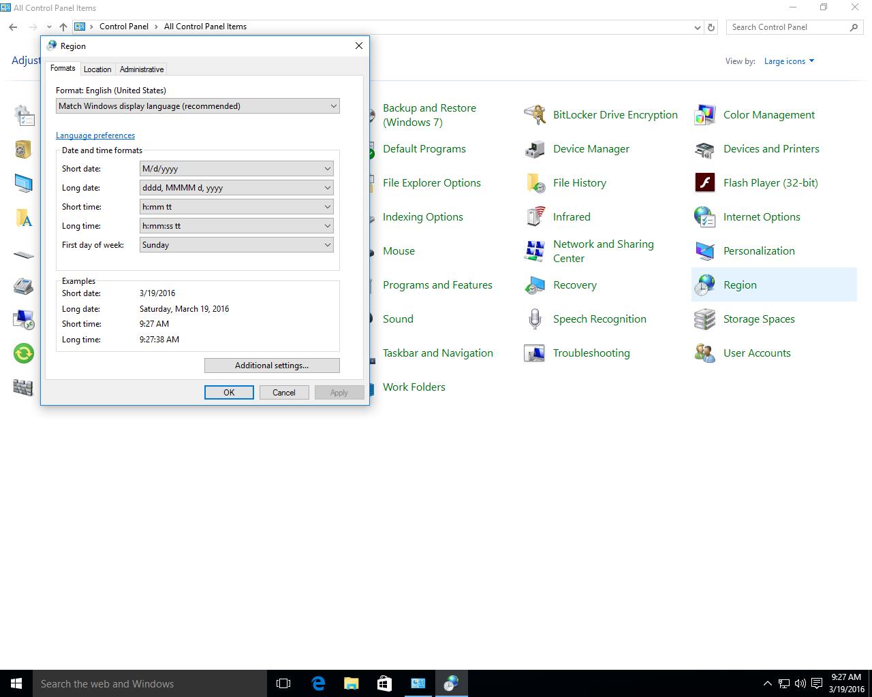Viewport: 872px width, 697px height.
Task: Open Recovery icon
Action: pyautogui.click(x=535, y=285)
